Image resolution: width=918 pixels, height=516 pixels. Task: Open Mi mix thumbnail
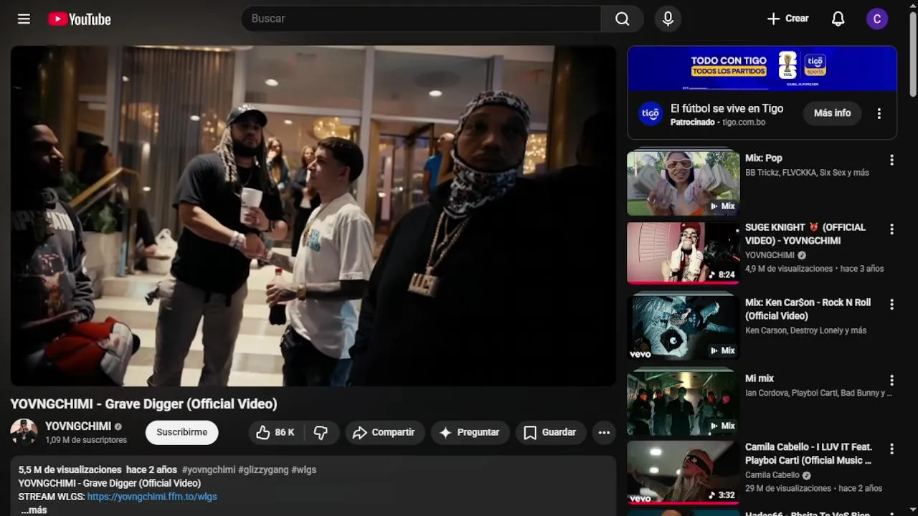pyautogui.click(x=683, y=403)
